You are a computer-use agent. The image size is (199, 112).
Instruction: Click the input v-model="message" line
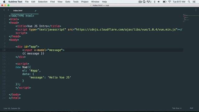[44, 50]
